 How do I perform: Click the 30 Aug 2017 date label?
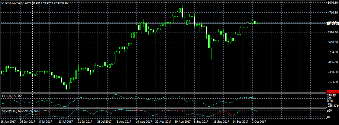point(182,122)
